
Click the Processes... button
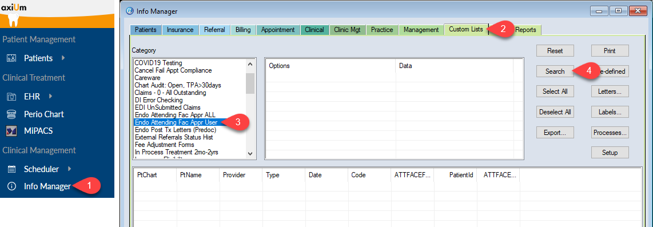click(610, 133)
